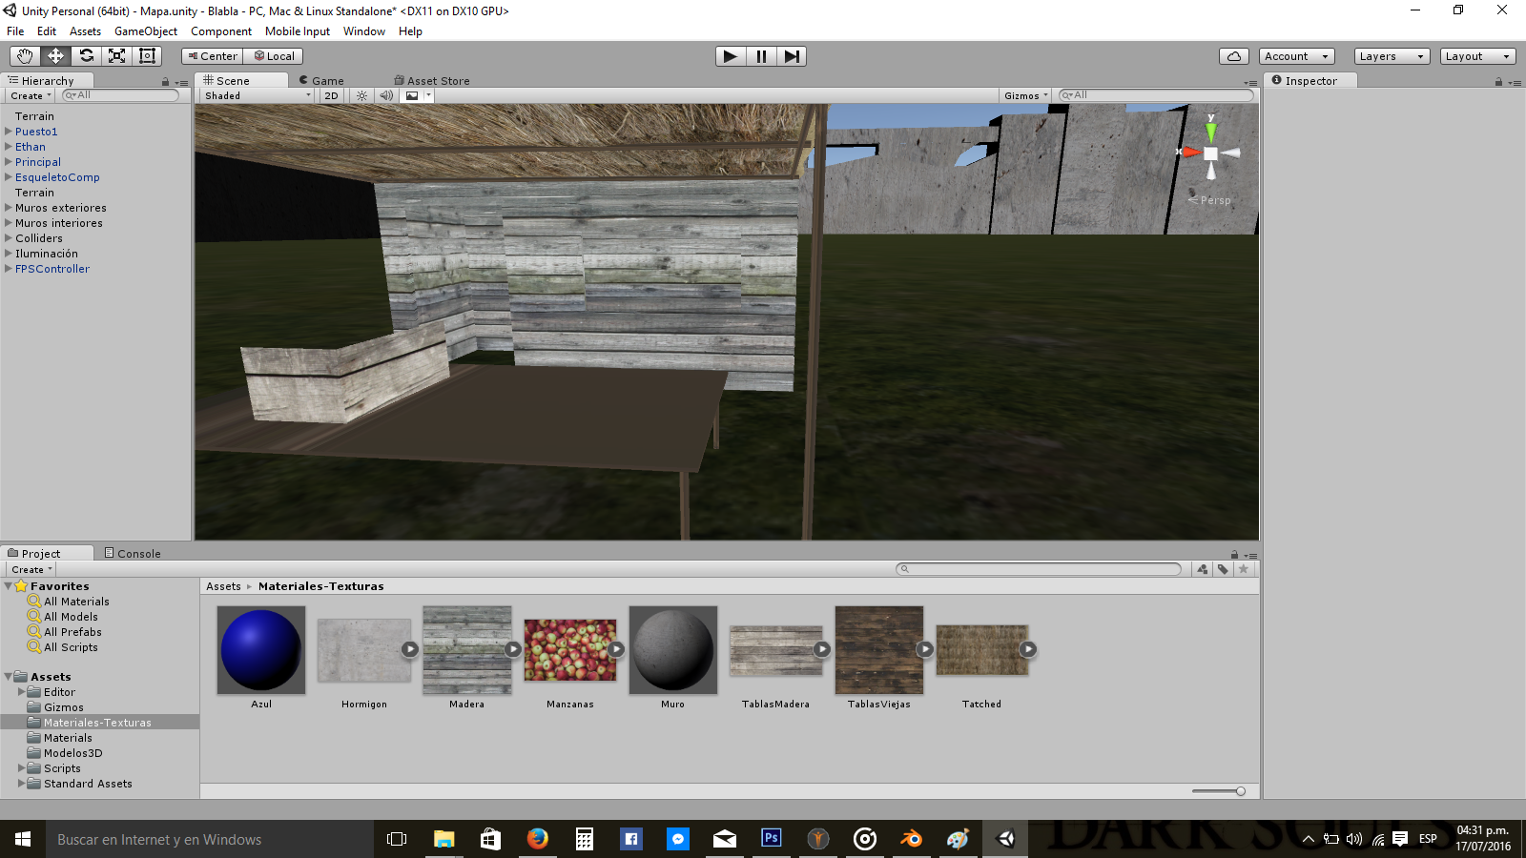Select All Materials favorite search
This screenshot has width=1526, height=858.
76,602
